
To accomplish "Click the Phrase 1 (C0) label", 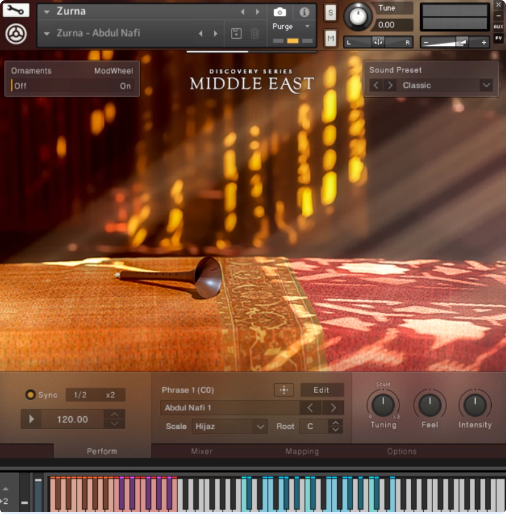I will (x=188, y=390).
